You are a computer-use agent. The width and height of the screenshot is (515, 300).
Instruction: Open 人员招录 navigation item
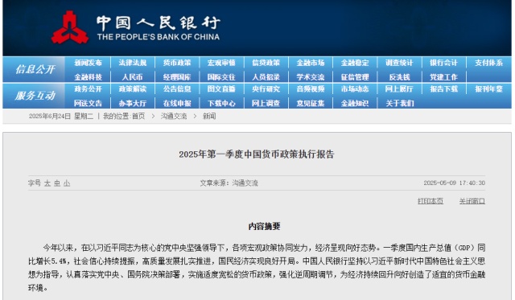[x=266, y=77]
